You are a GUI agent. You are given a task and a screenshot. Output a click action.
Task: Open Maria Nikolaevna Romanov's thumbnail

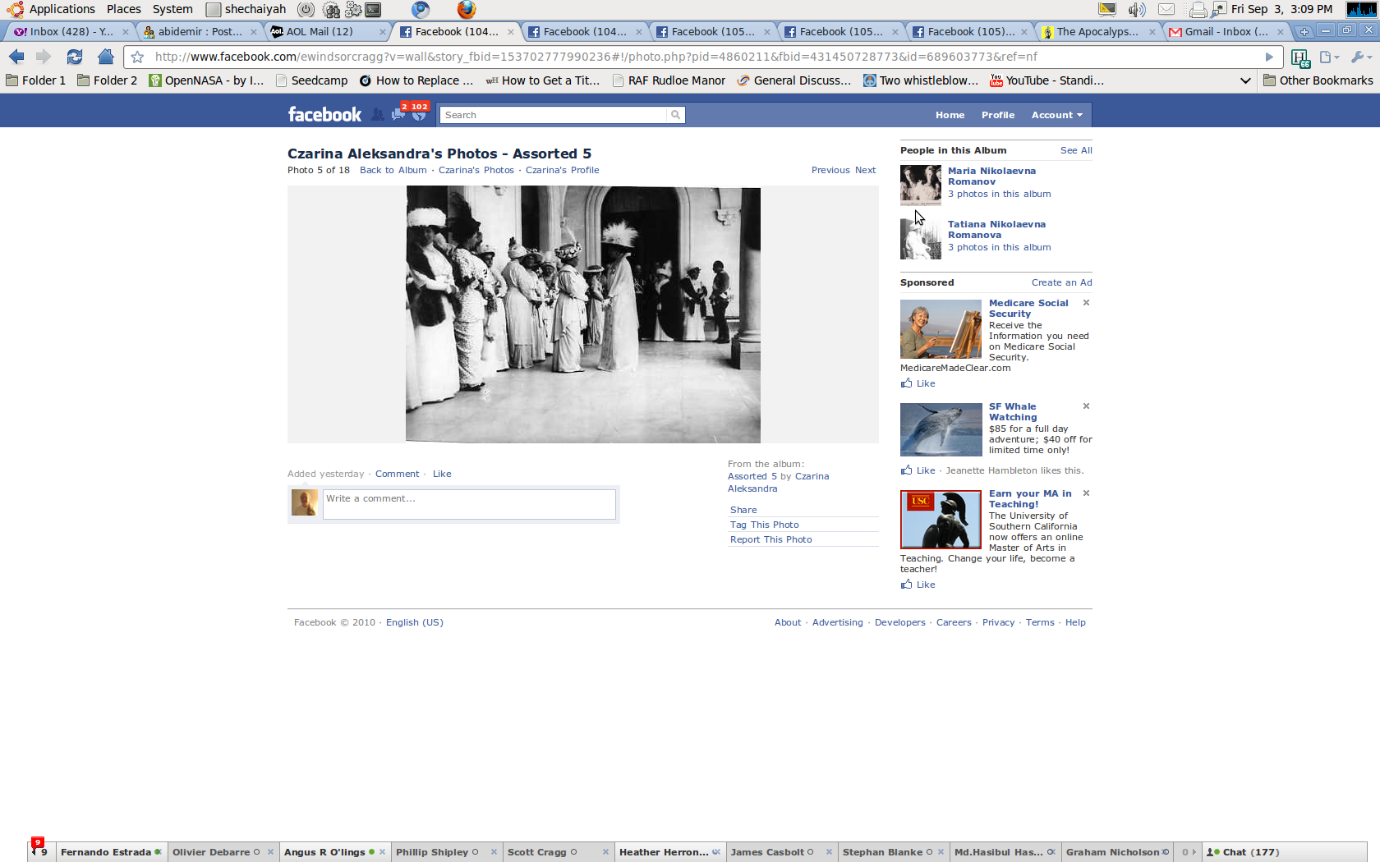pos(920,184)
